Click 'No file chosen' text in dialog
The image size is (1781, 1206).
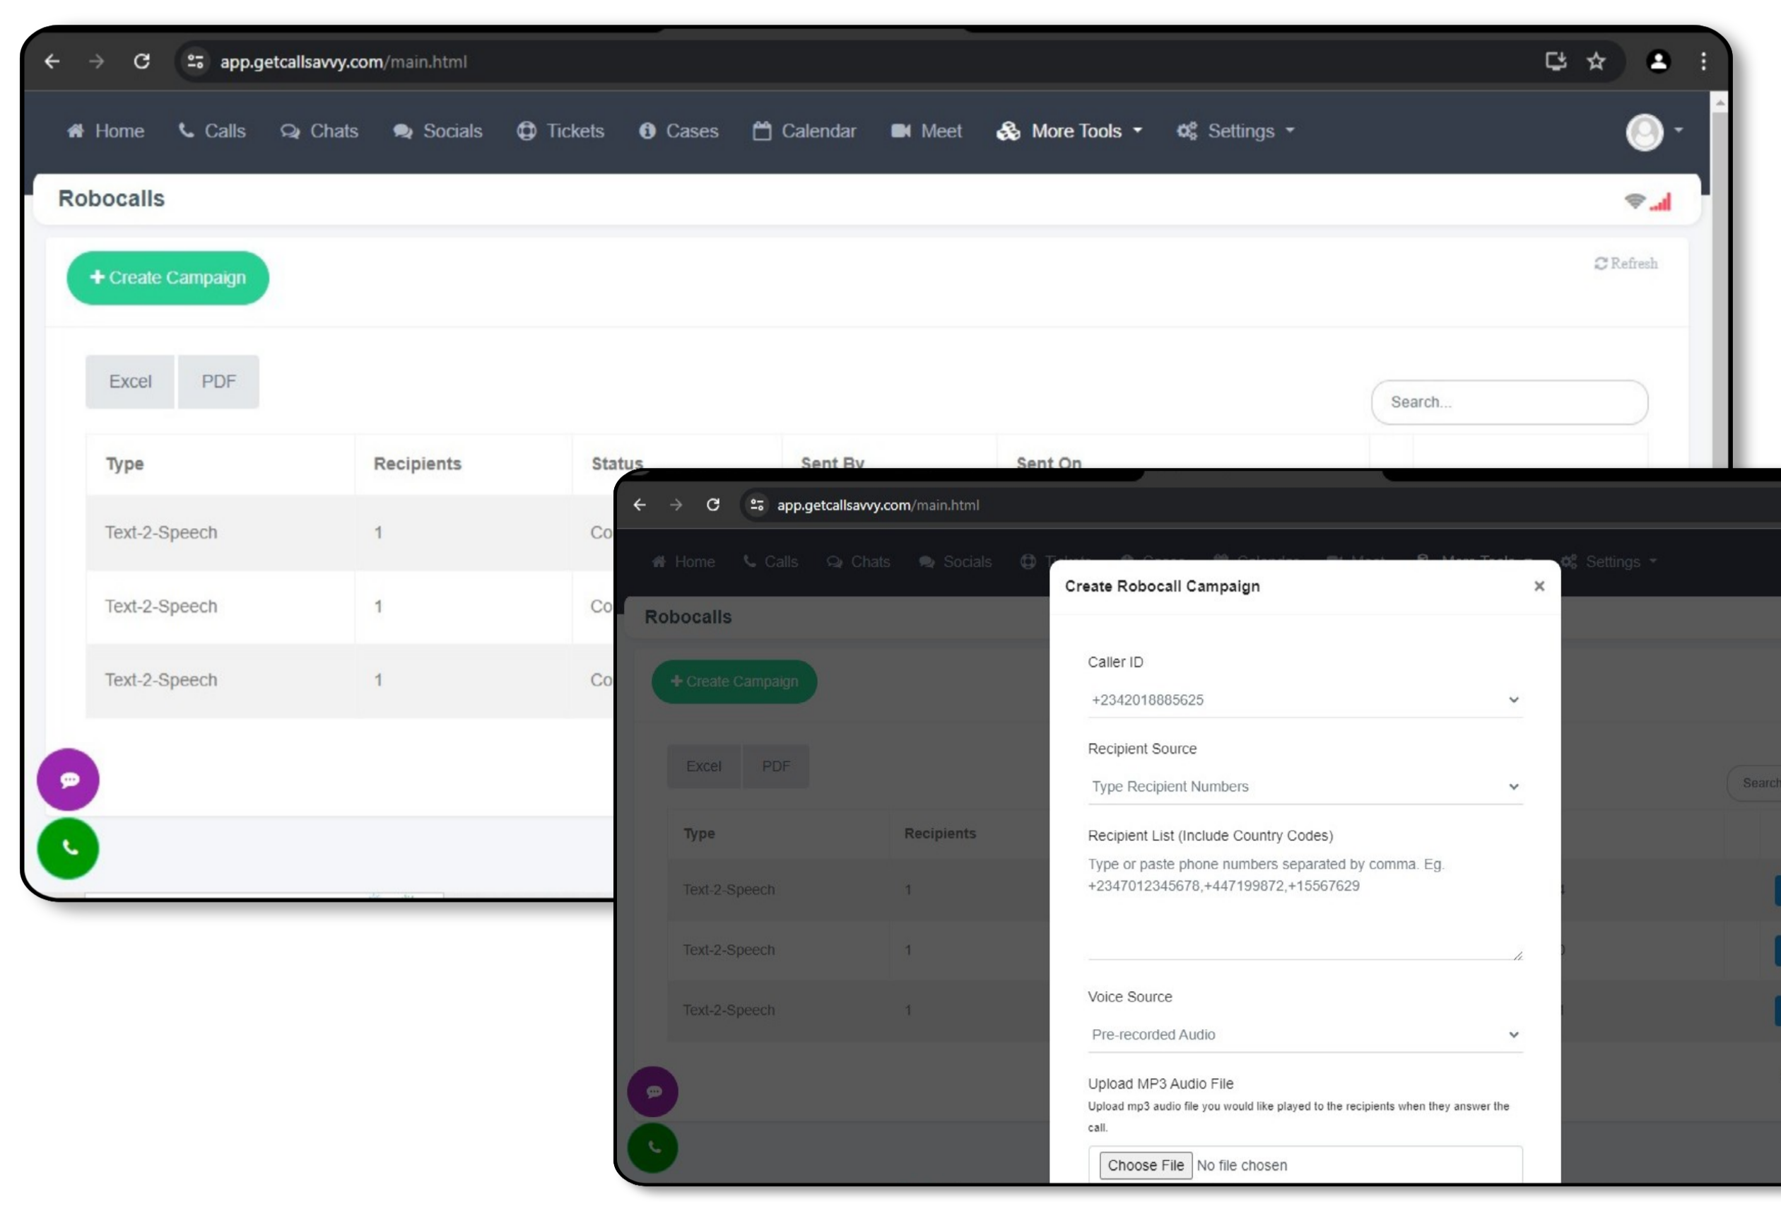pos(1242,1166)
